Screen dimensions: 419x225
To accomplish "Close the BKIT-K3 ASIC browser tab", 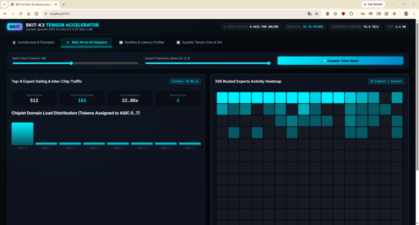I will point(56,4).
